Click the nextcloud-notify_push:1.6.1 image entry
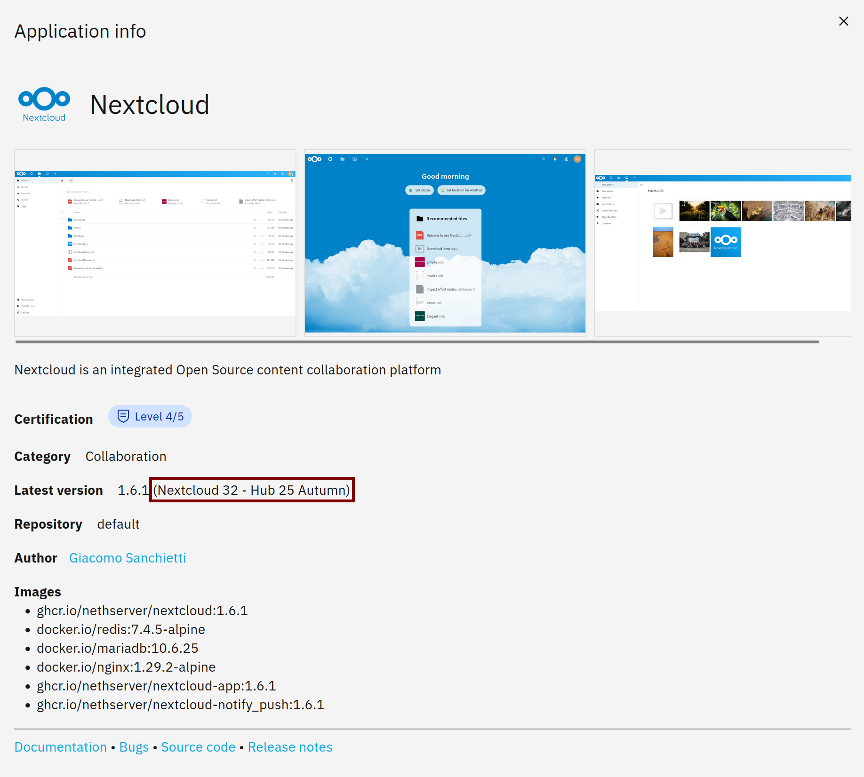Viewport: 864px width, 777px height. click(180, 705)
